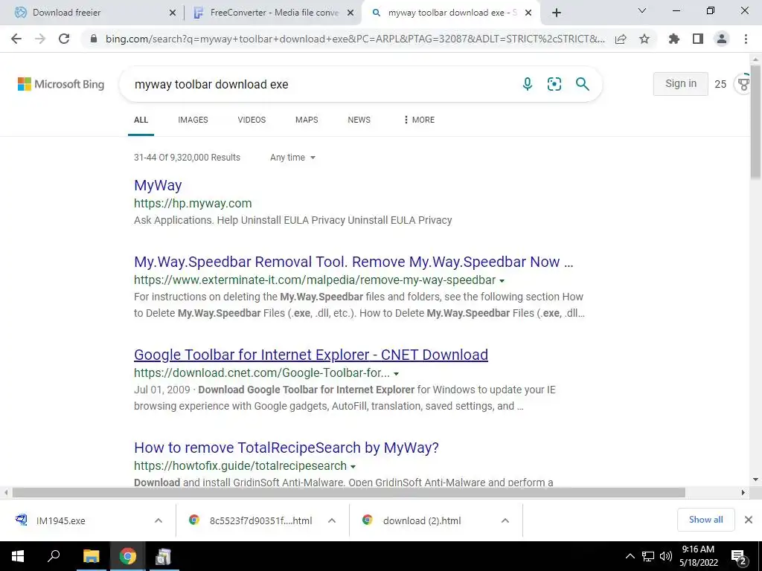Open the download (2).html file
The width and height of the screenshot is (762, 571).
[412, 520]
